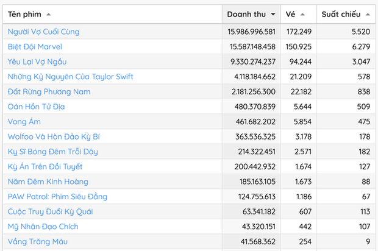The width and height of the screenshot is (378, 251).
Task: Open the Người Vợ Cuối Cùng link
Action: pos(43,32)
